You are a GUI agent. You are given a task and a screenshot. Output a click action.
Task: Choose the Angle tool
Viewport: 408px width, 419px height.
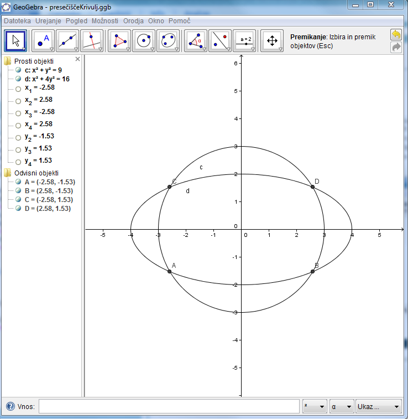tap(195, 41)
